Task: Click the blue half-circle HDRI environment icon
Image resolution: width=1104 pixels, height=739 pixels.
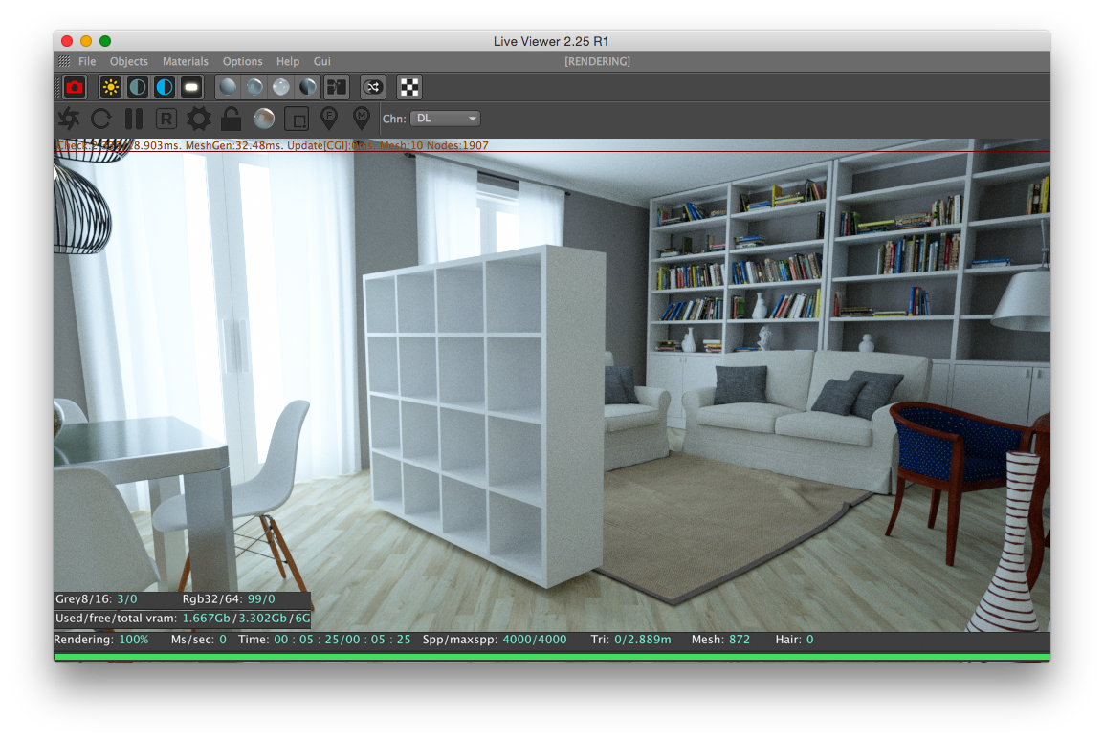Action: 165,87
